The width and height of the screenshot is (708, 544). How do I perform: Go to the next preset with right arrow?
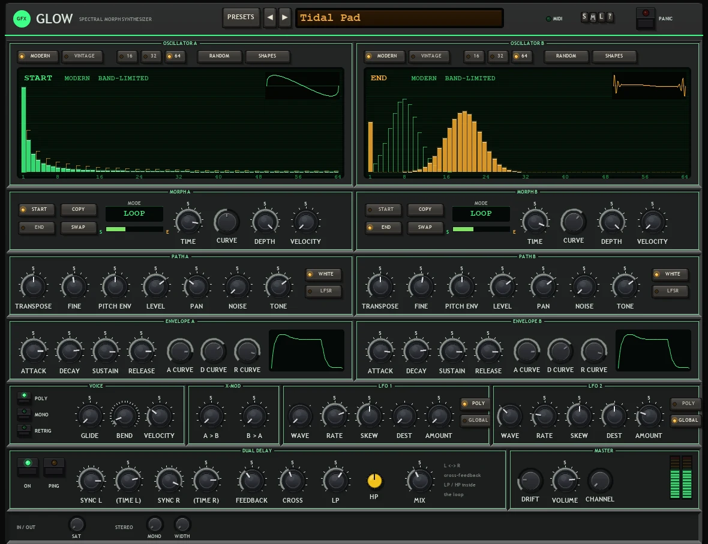(x=285, y=17)
